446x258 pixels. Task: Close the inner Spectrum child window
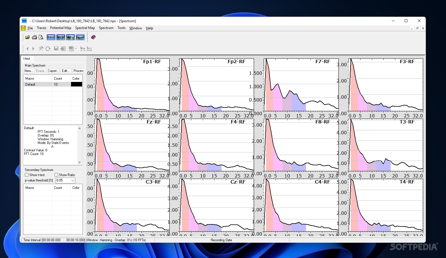coord(423,28)
